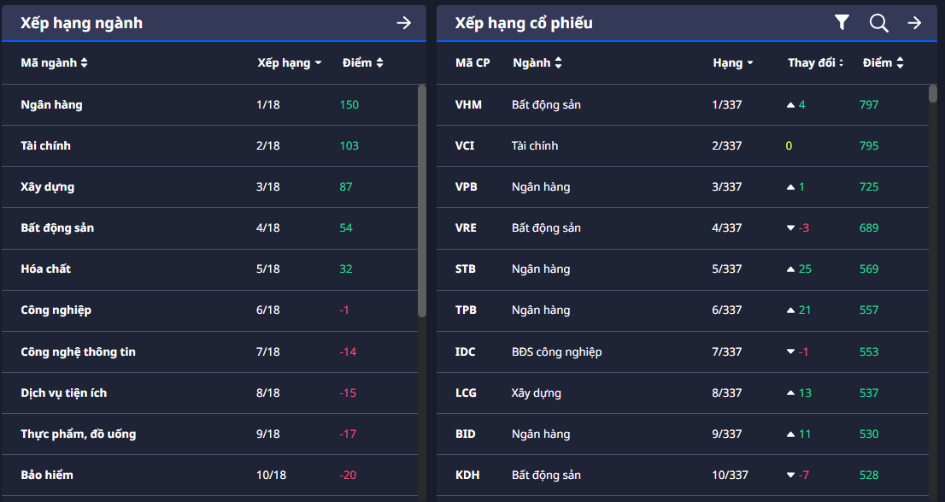Viewport: 945px width, 502px height.
Task: Select the VHM stock row
Action: 468,104
